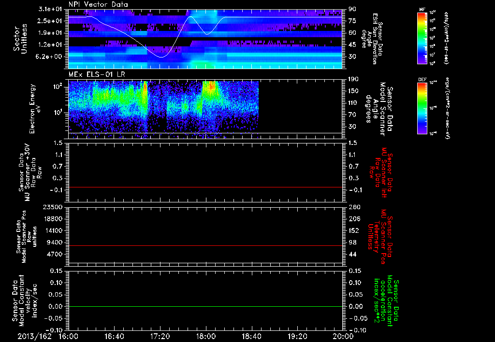Screen dimensions: 495x342
Task: Click the red MU Scanner Init axis label
Action: tap(380, 172)
